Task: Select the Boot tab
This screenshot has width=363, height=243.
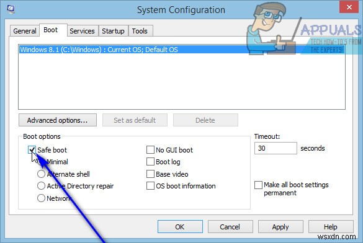Action: pos(53,30)
